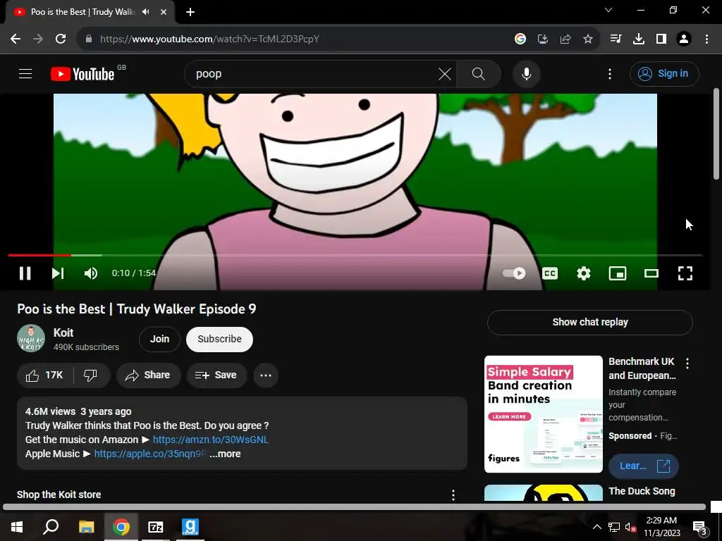Click the Benchmark UK and European ad title

click(642, 368)
